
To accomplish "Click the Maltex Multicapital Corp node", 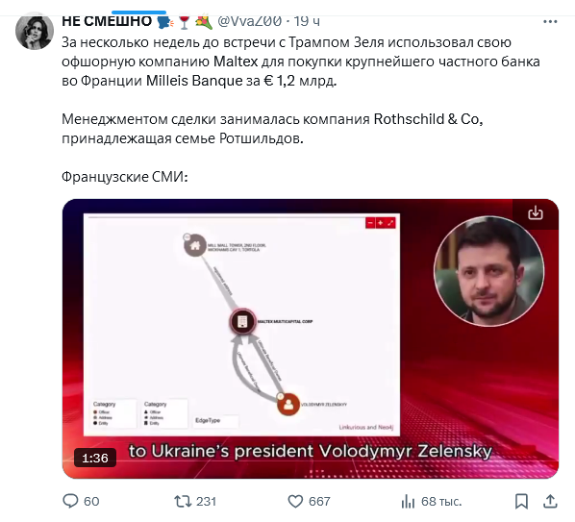I will [242, 322].
